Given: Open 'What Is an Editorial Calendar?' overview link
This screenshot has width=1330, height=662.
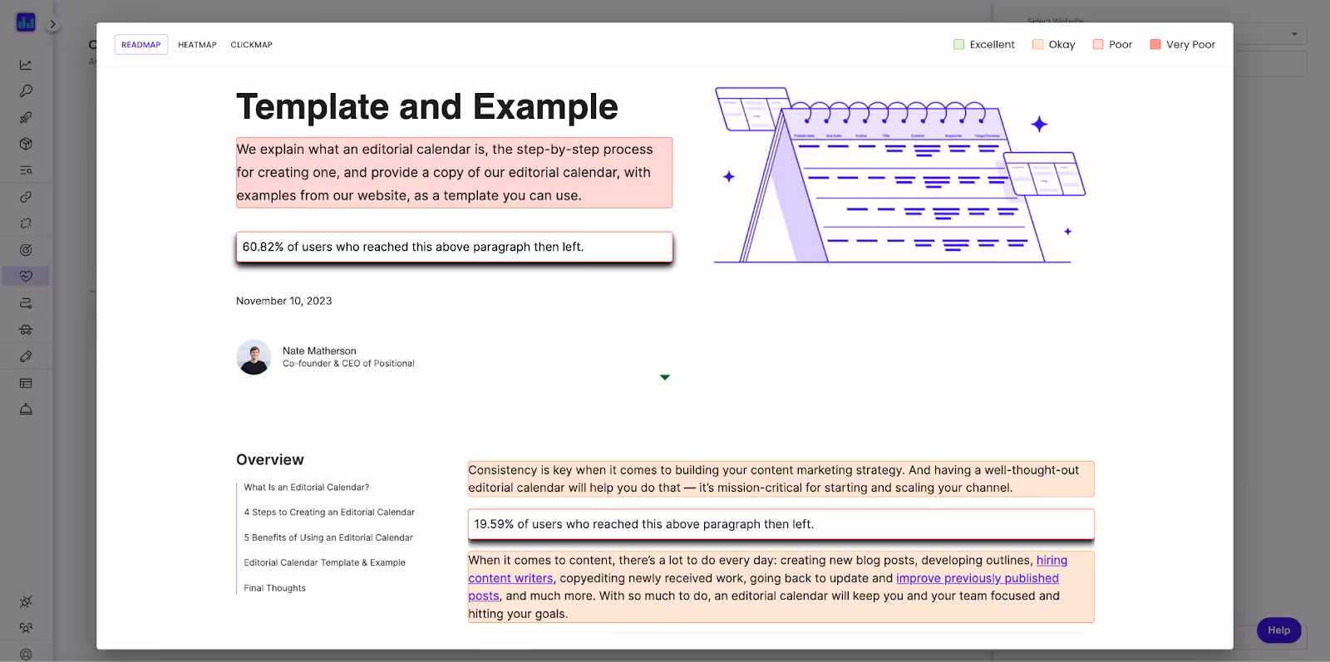Looking at the screenshot, I should 307,488.
